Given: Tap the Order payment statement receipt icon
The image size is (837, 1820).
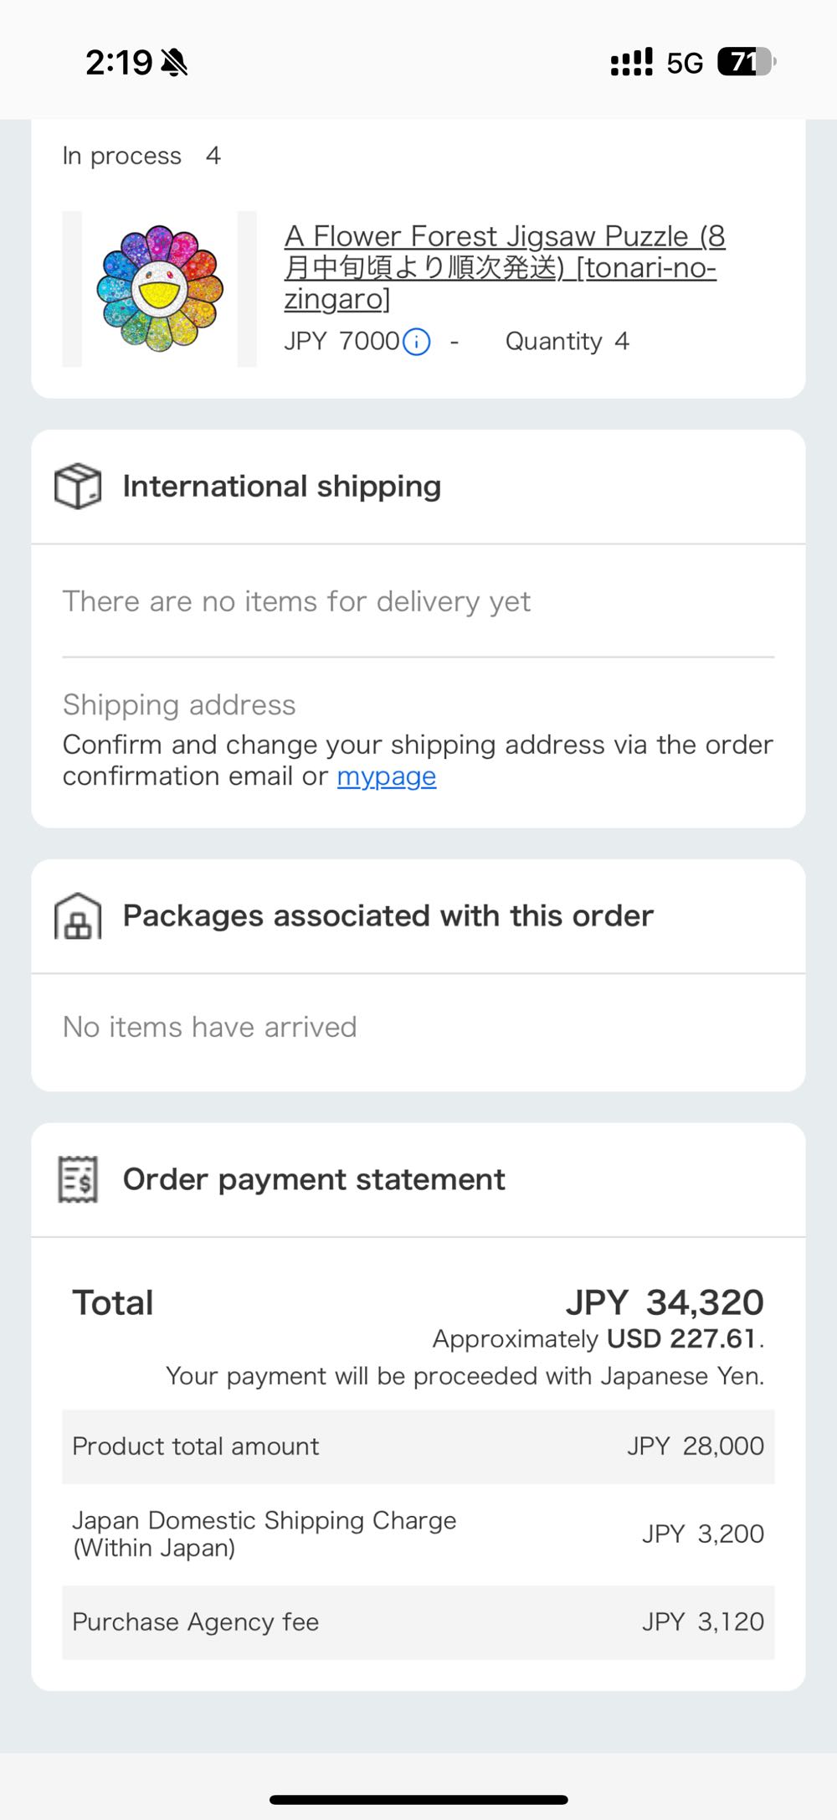Looking at the screenshot, I should 78,1179.
